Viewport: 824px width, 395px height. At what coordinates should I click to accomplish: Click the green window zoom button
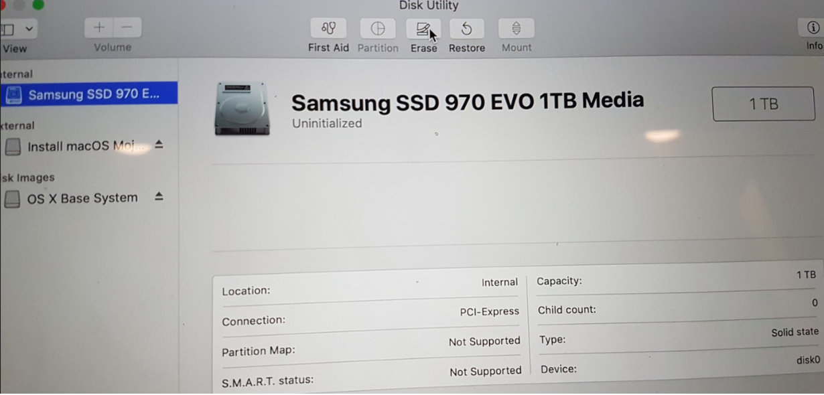pos(38,5)
